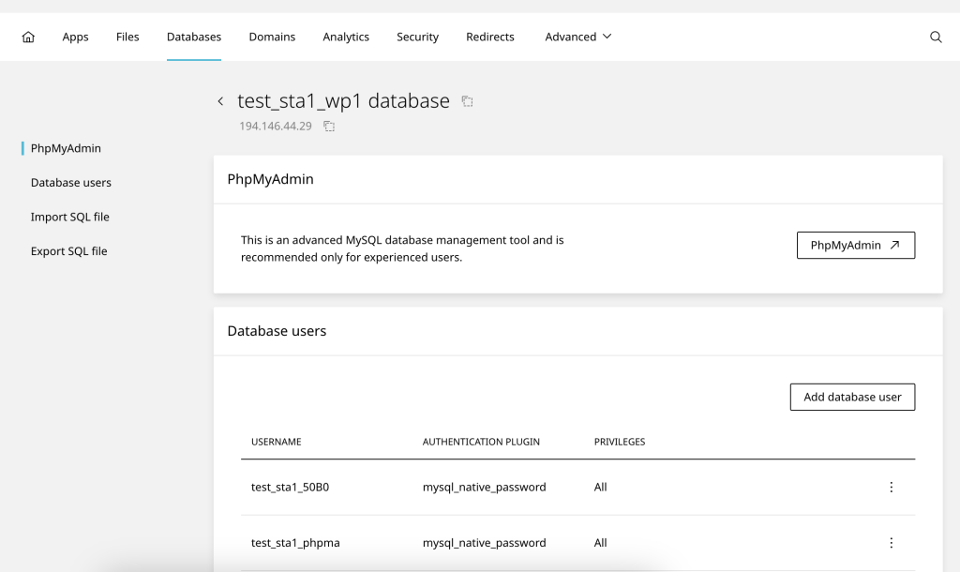Open the Apps tab

click(75, 37)
